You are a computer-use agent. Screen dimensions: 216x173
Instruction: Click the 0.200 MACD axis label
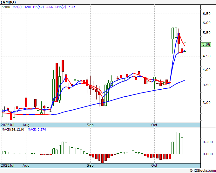click(208, 142)
